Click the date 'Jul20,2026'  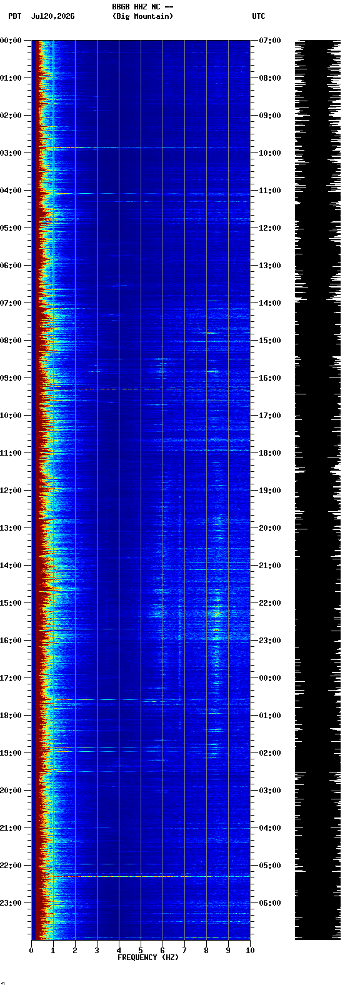[x=52, y=16]
